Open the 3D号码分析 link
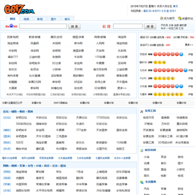The image size is (195, 195). [165, 142]
